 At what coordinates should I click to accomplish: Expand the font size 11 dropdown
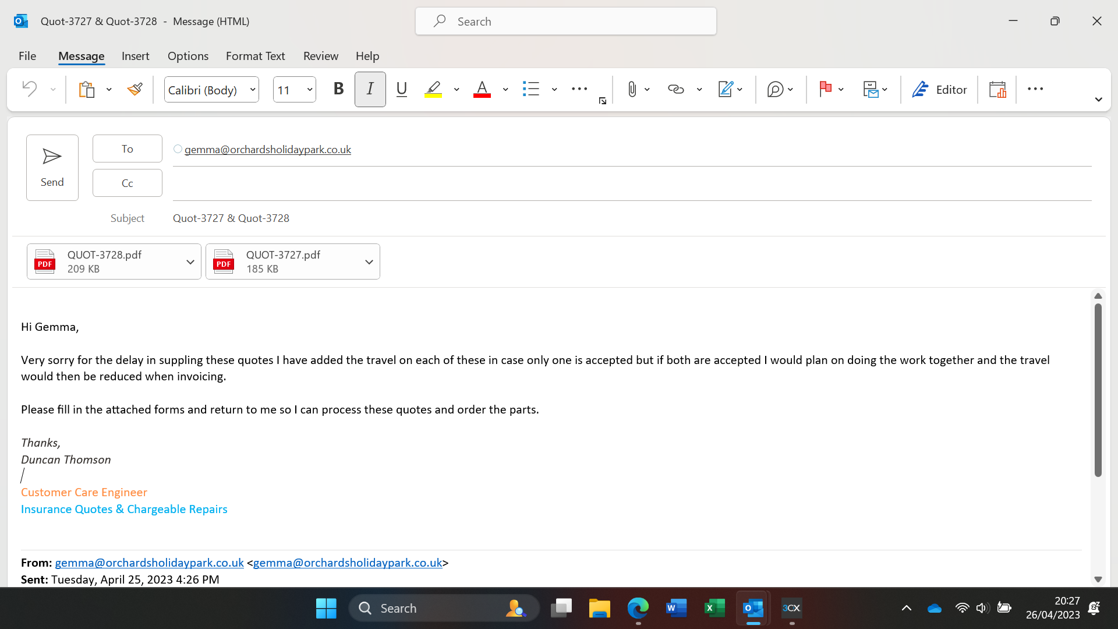pos(310,90)
